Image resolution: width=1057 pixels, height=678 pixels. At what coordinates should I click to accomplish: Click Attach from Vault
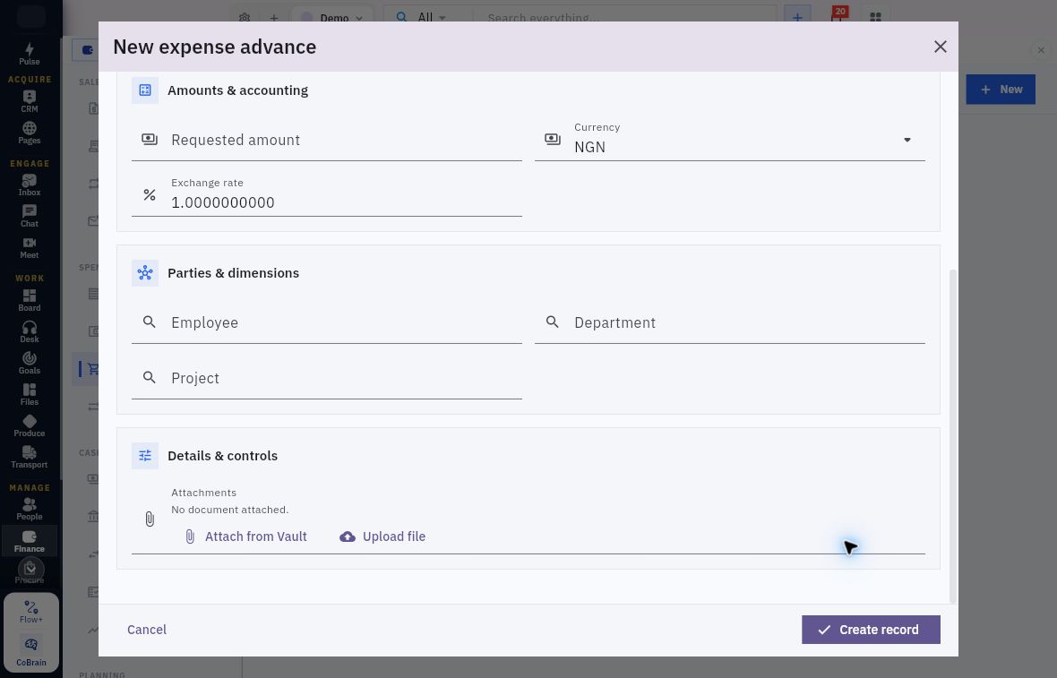tap(245, 536)
